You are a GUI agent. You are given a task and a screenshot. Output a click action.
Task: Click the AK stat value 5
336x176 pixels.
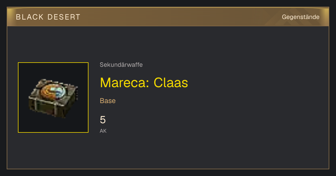[x=103, y=120]
